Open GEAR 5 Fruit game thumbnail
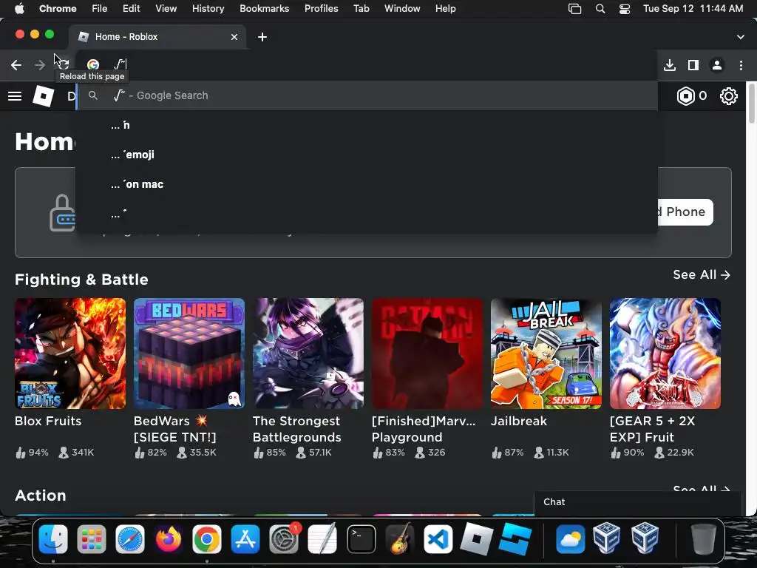The height and width of the screenshot is (568, 757). (x=665, y=354)
